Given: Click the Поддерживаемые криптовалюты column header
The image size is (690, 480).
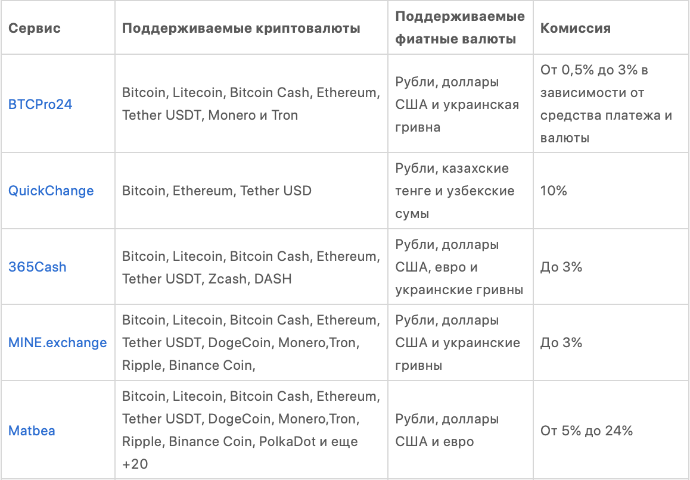Looking at the screenshot, I should pos(241,29).
